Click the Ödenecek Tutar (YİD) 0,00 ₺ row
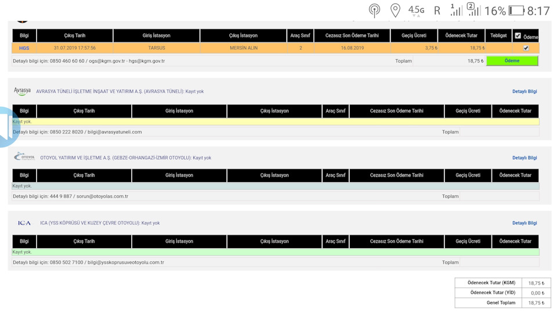 (x=502, y=293)
